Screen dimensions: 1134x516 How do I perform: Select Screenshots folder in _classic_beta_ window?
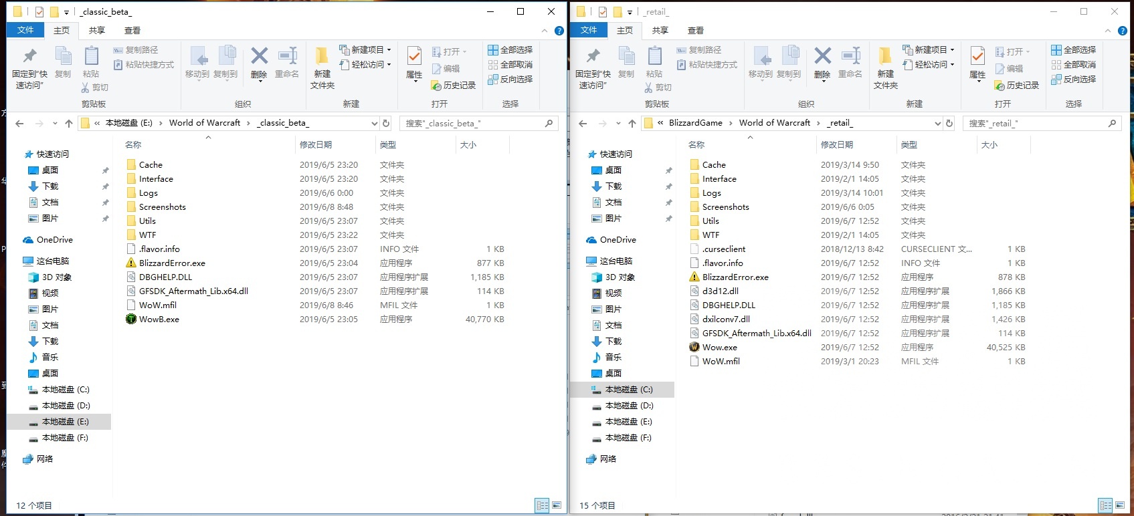point(155,207)
